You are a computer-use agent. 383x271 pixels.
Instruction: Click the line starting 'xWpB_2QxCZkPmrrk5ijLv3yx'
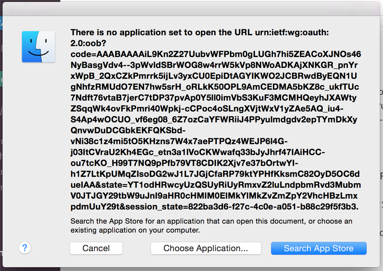(x=214, y=76)
